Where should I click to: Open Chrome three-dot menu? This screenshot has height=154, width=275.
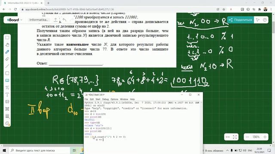[x=271, y=9]
